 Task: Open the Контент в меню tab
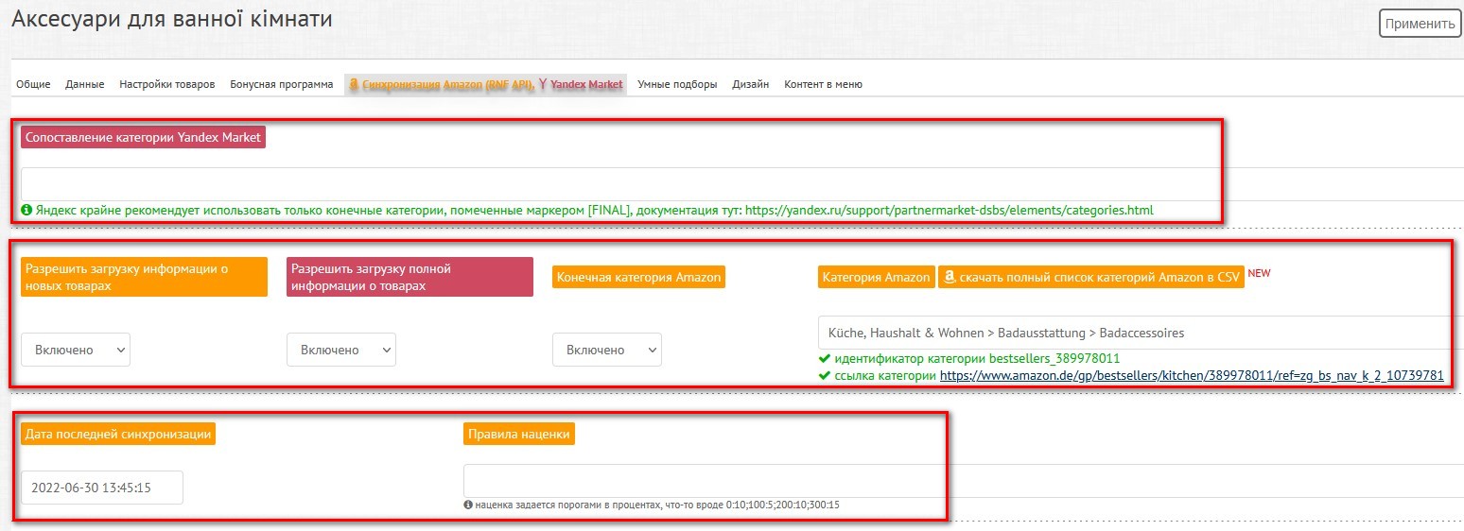(x=823, y=84)
